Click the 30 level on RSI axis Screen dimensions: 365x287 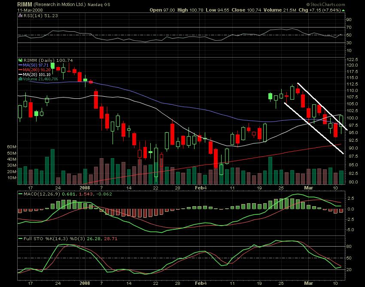pyautogui.click(x=349, y=43)
